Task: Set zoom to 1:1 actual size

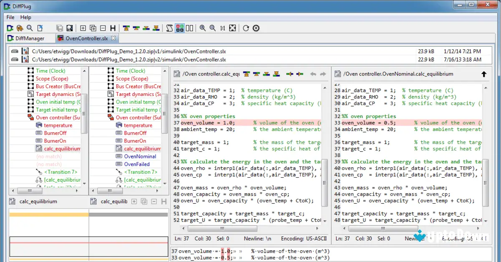Action: point(222,28)
